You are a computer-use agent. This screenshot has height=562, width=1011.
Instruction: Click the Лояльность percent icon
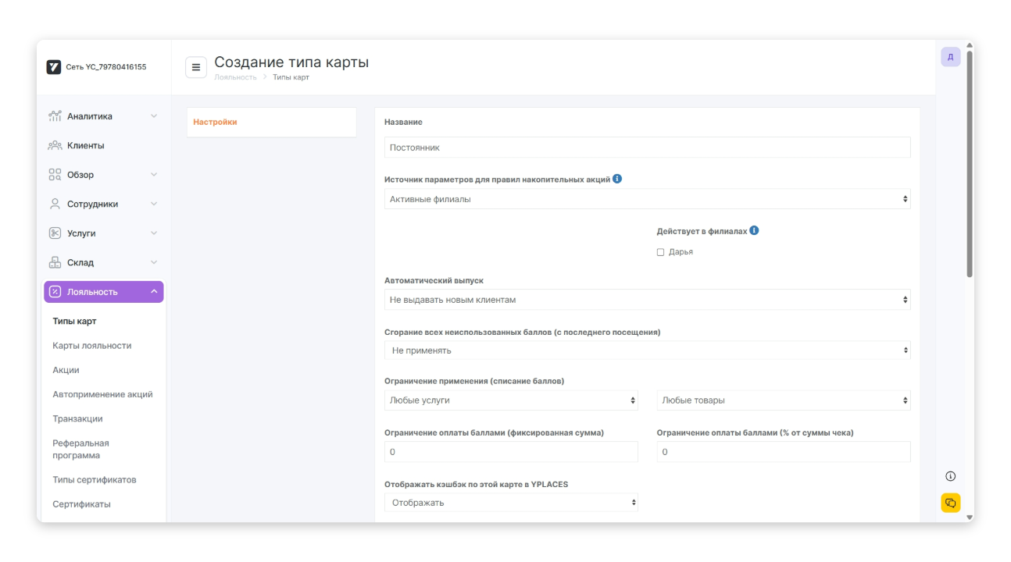tap(55, 292)
